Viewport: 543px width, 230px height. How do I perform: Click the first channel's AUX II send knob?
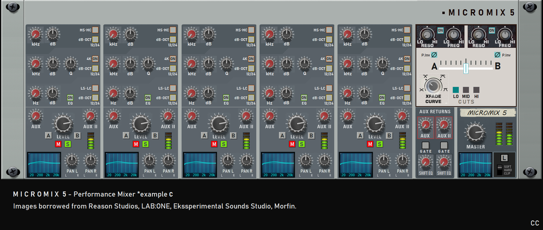tap(90, 116)
